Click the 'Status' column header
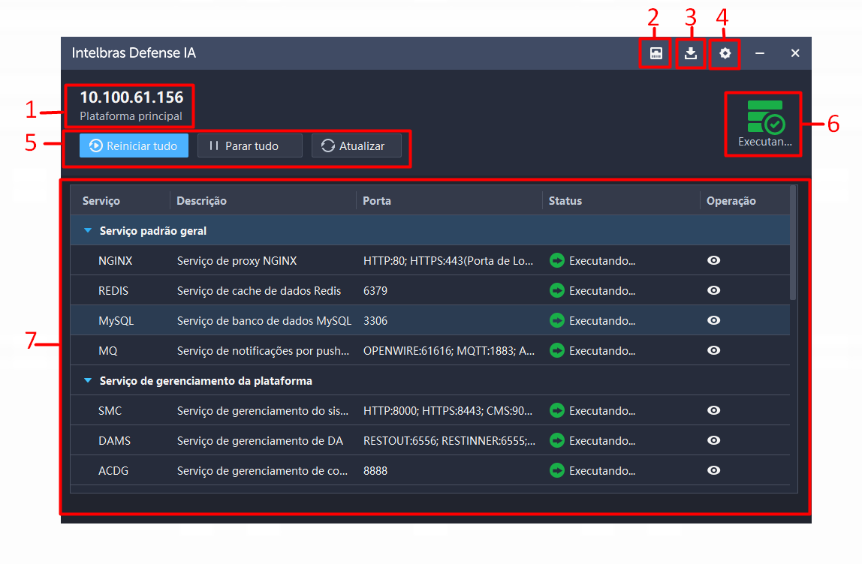Screen dimensions: 862x564 [x=565, y=201]
